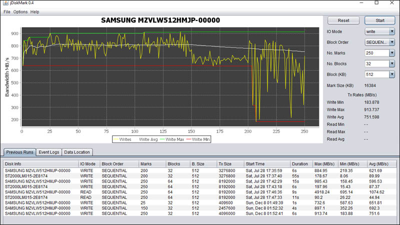
Task: Select the ST2000LM015 READ run row
Action: coord(200,197)
